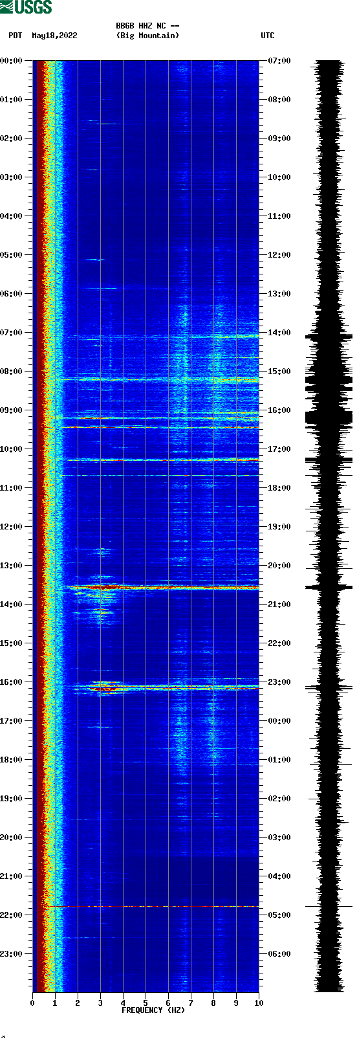The height and width of the screenshot is (1044, 357).
Task: Click the seismogram waveform spike near 16:00 UTC
Action: click(x=329, y=417)
